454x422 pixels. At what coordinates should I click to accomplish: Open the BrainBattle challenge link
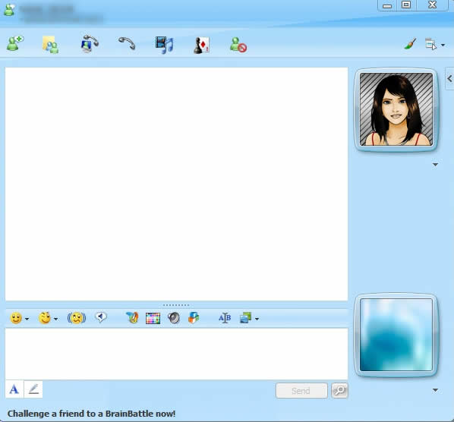[92, 414]
